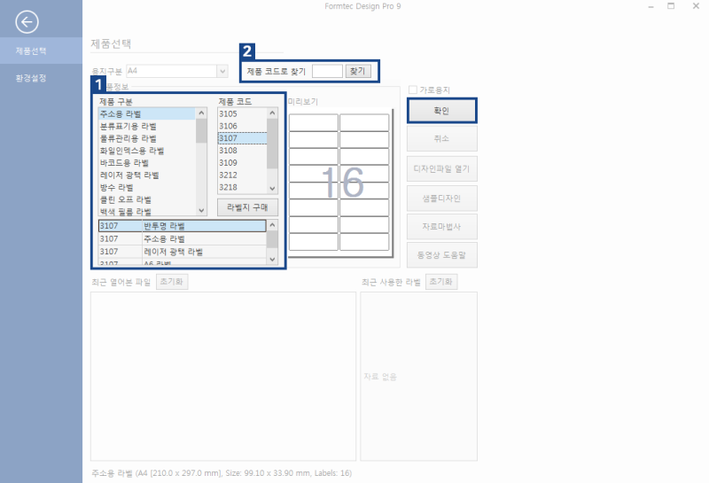Click the 16-label preview thumbnail
This screenshot has height=483, width=709.
pyautogui.click(x=340, y=183)
